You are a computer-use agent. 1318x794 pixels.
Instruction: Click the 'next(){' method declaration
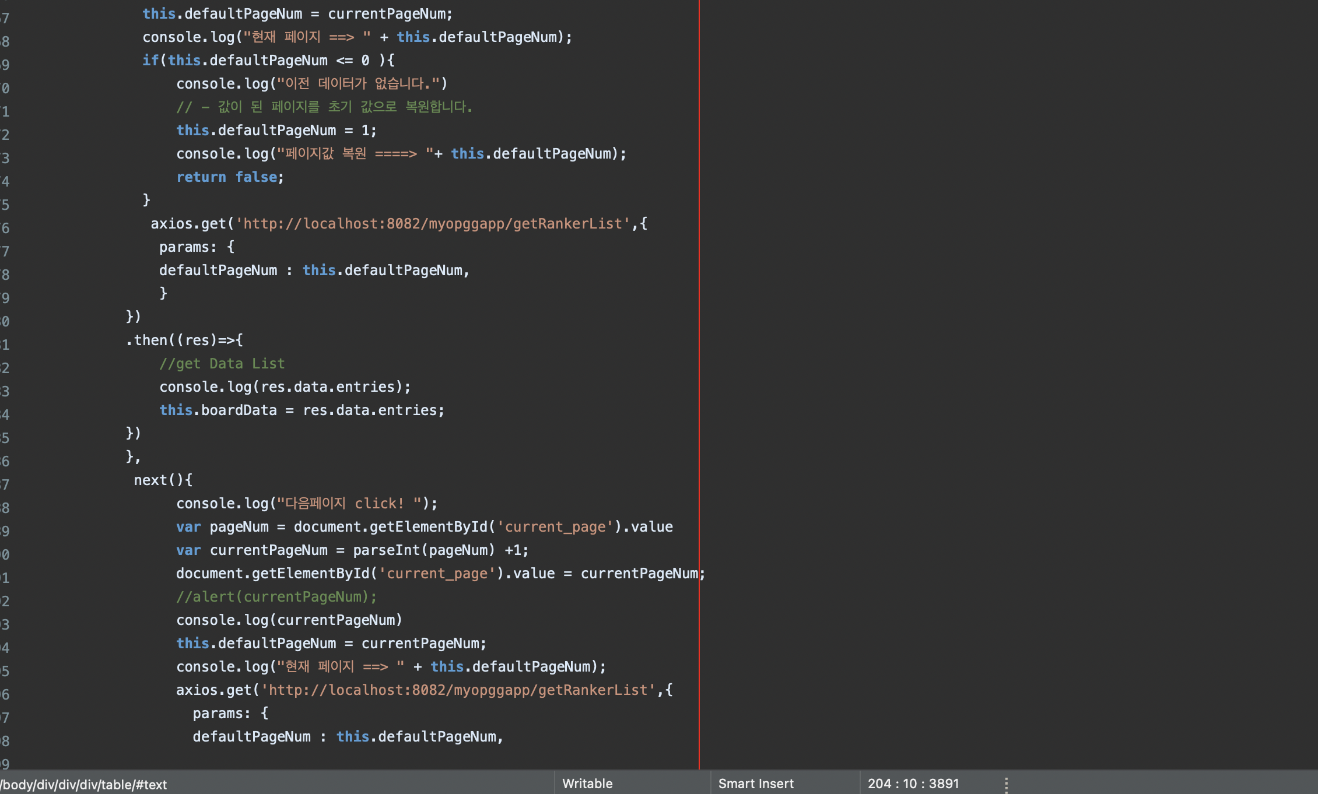pyautogui.click(x=163, y=480)
